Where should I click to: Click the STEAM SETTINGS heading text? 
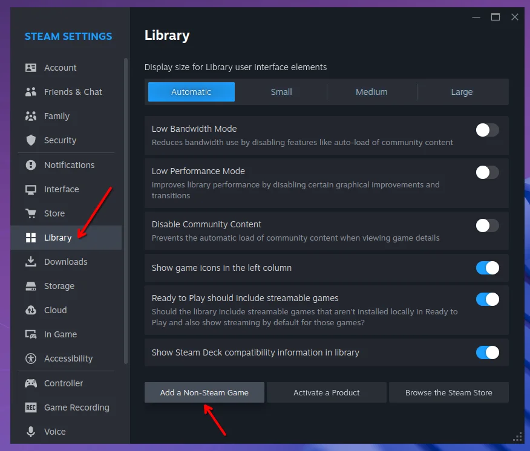68,36
